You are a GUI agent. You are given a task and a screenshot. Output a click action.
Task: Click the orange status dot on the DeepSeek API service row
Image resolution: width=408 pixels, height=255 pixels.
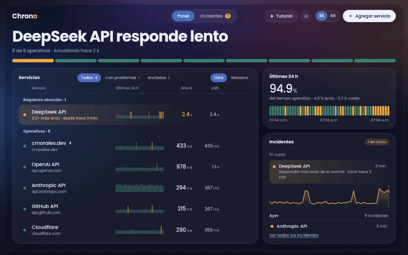(x=25, y=115)
